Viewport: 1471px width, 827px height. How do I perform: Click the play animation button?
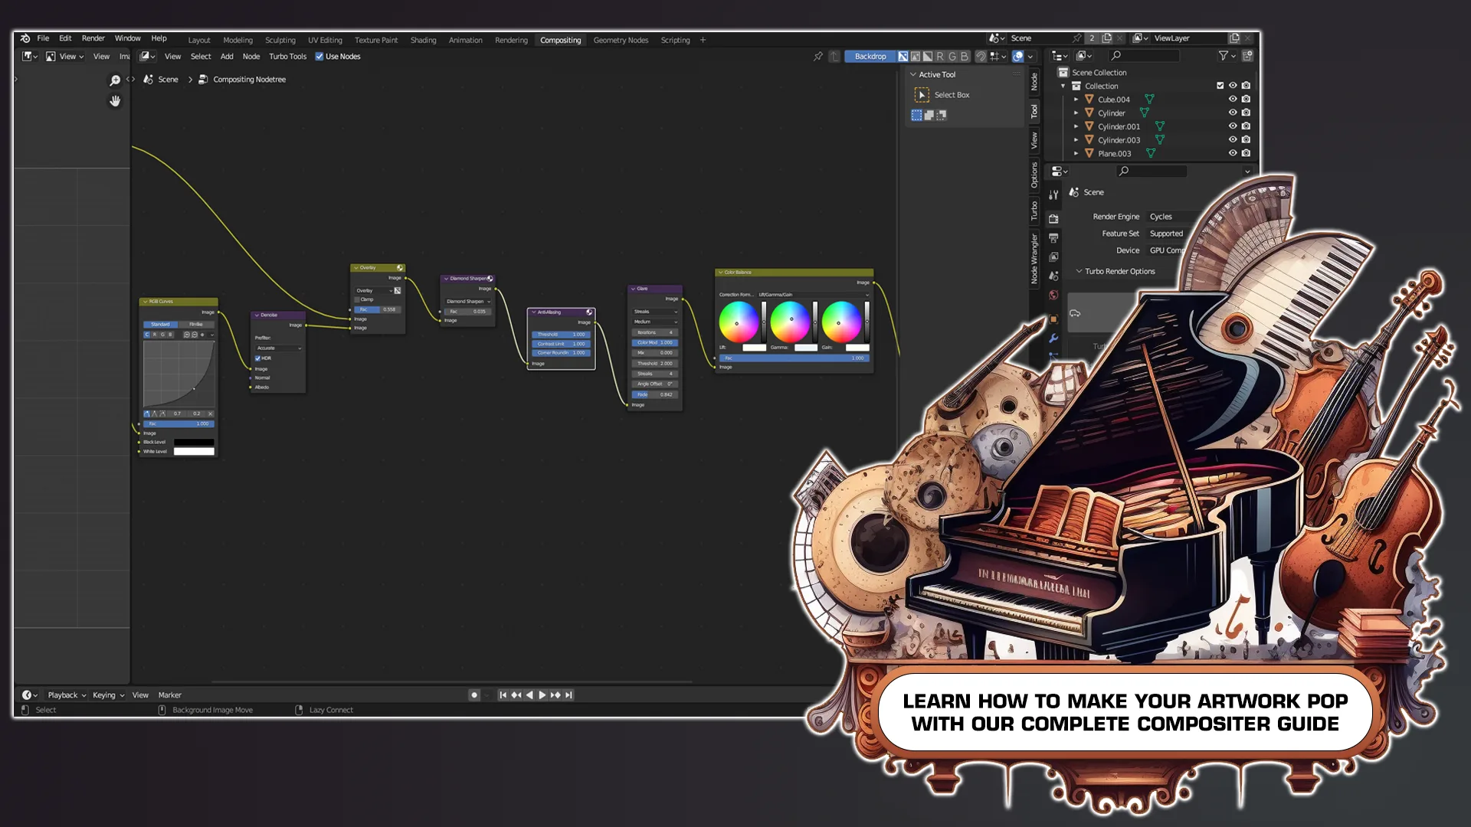(x=542, y=695)
